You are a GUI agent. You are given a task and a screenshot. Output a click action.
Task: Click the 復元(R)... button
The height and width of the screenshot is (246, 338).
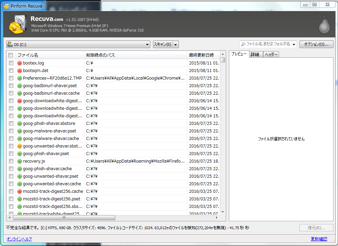point(316,228)
